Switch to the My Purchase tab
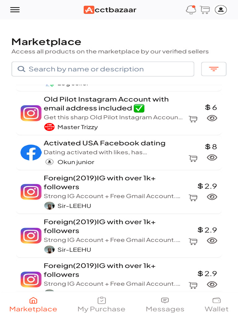This screenshot has width=238, height=318. [101, 304]
